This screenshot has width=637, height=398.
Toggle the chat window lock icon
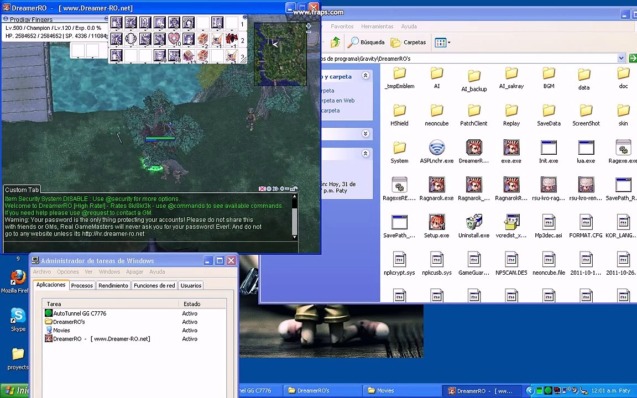point(294,189)
